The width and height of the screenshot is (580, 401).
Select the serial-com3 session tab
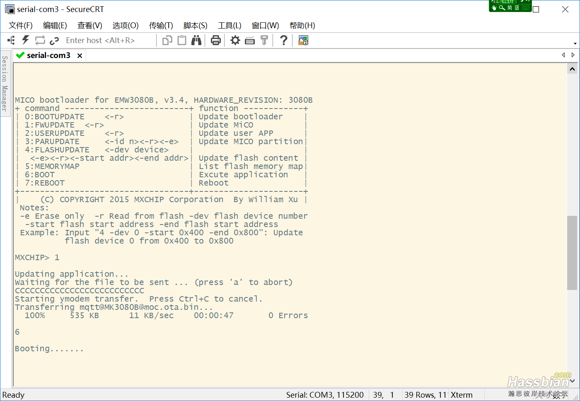48,55
